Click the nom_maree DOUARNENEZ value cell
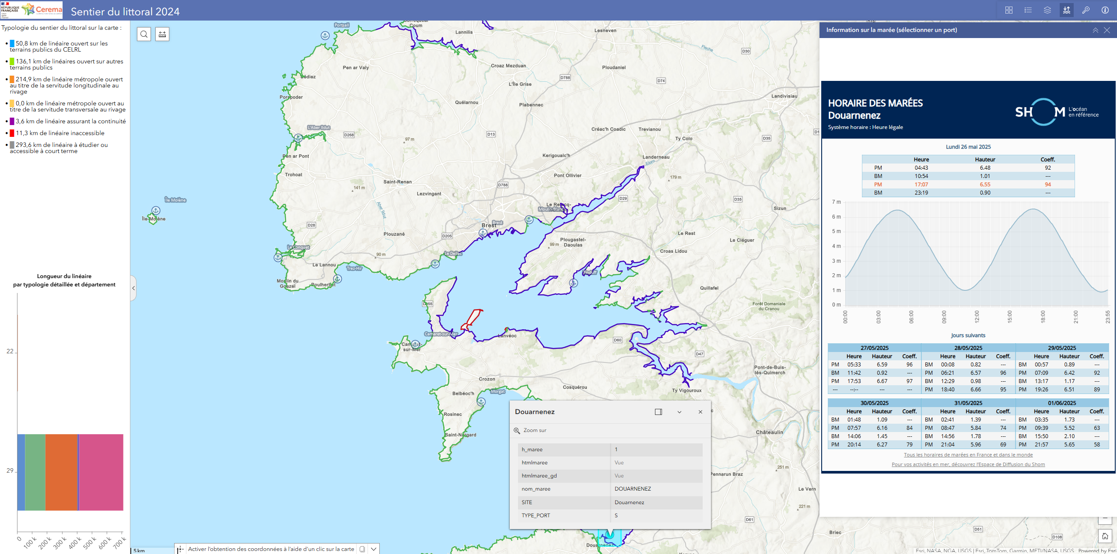The width and height of the screenshot is (1117, 554). click(656, 489)
